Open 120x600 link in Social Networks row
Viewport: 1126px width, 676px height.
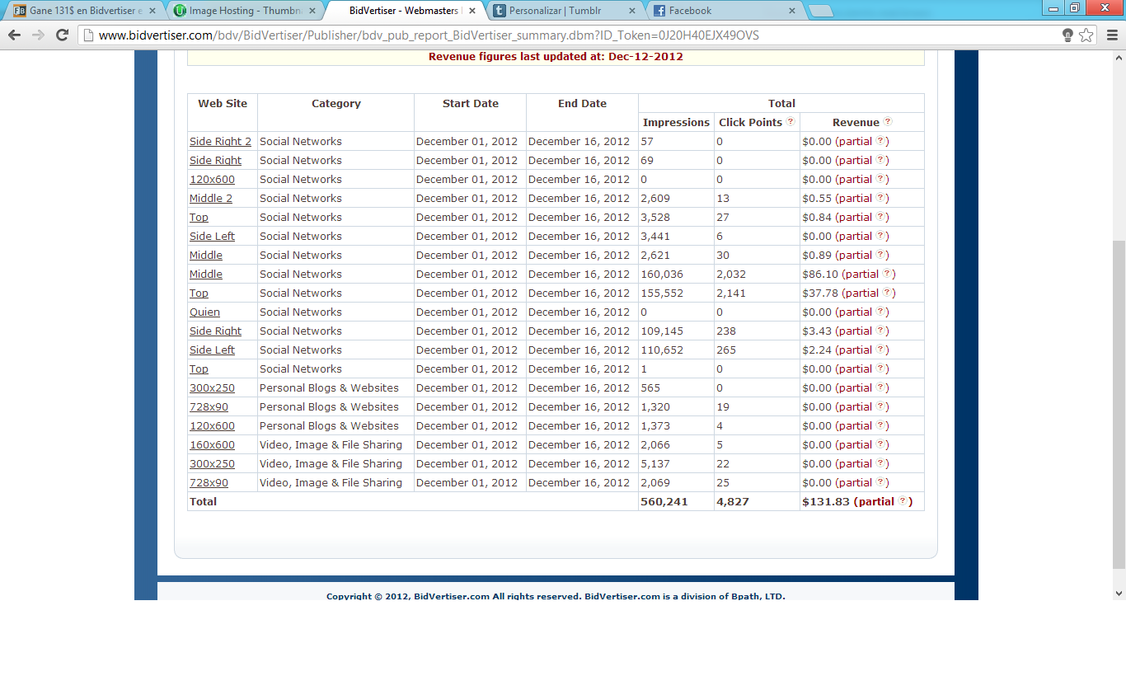tap(212, 180)
